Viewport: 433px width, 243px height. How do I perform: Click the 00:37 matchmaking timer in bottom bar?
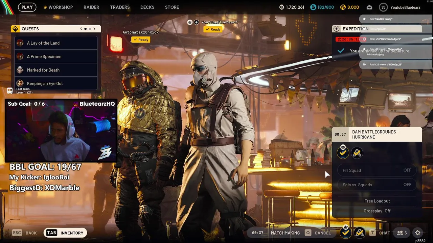[x=257, y=233]
